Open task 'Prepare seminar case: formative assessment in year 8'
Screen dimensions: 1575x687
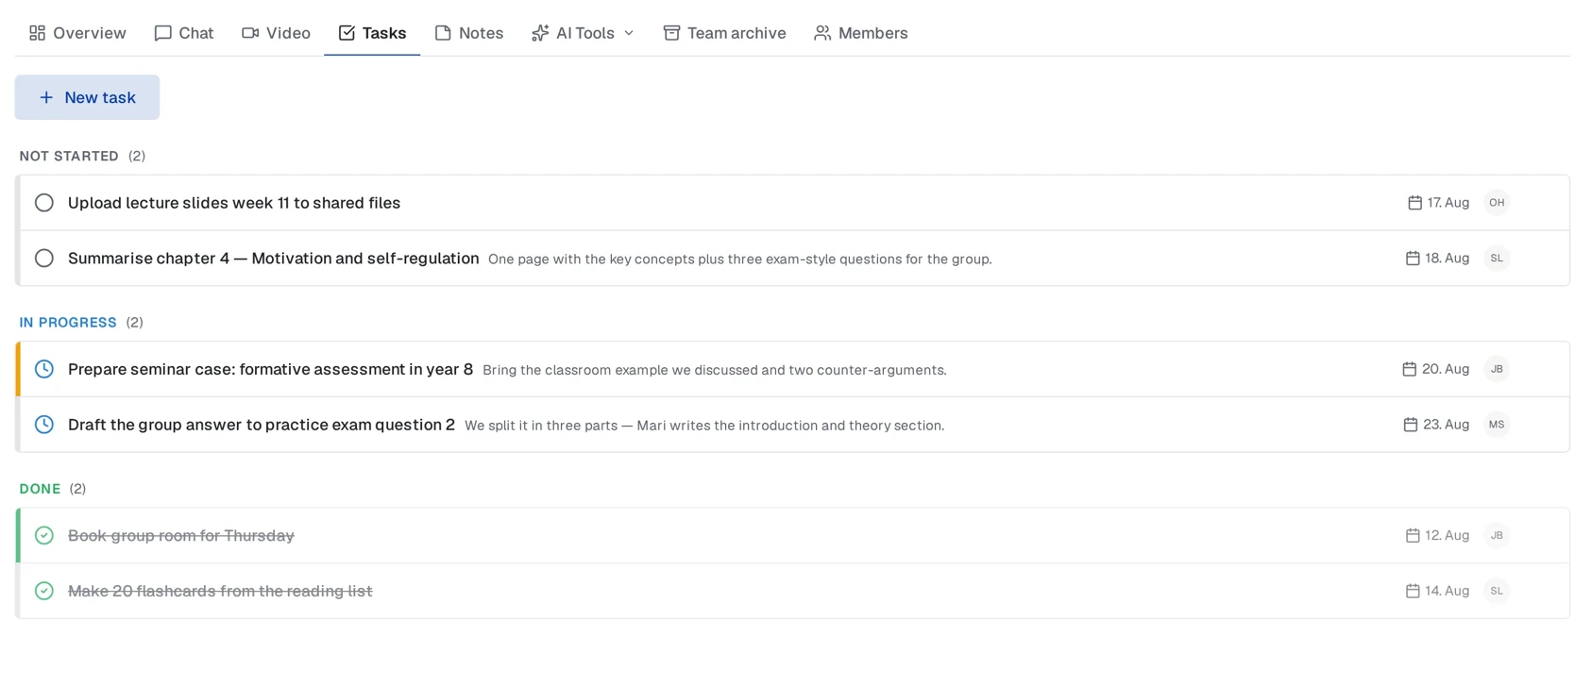[x=271, y=369]
